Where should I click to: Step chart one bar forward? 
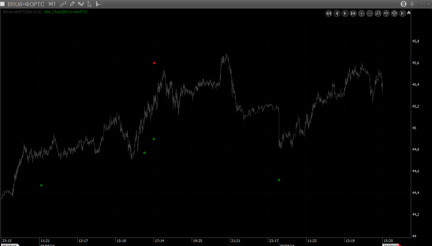[345, 13]
